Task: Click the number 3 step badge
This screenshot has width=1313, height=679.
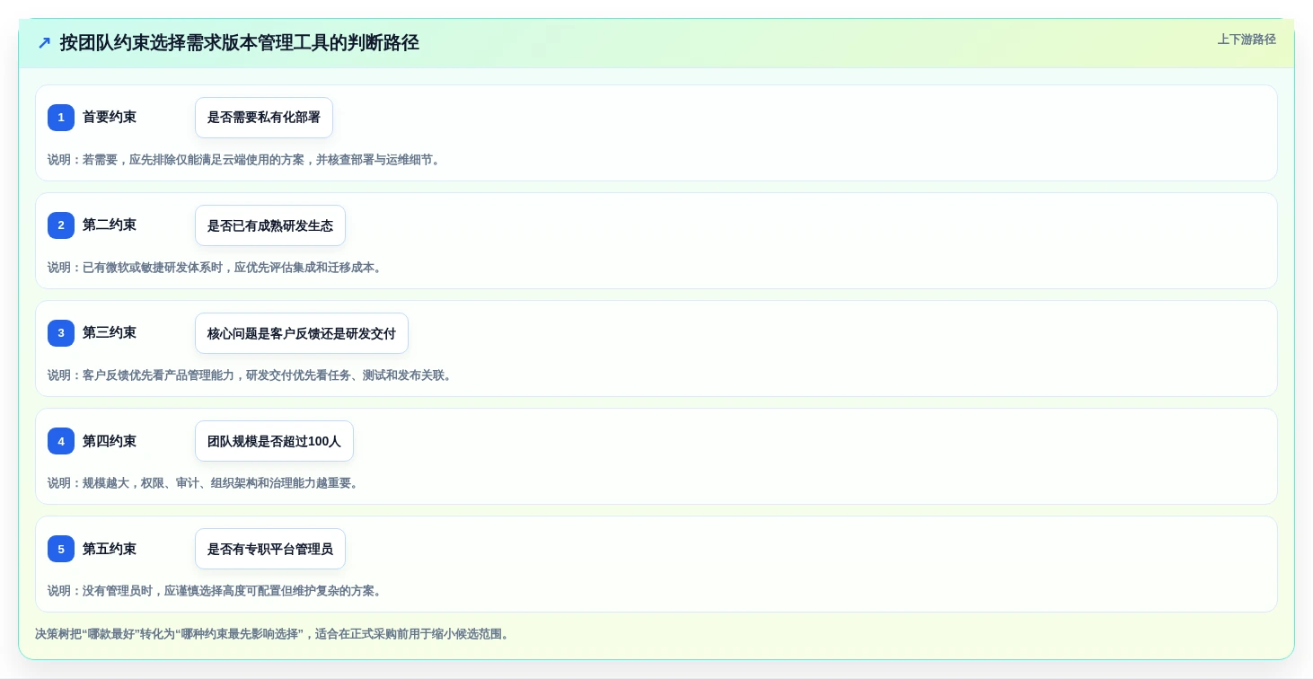Action: [61, 333]
